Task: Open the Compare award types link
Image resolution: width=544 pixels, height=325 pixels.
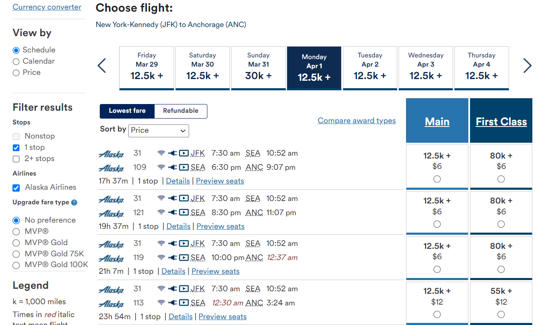Action: pos(357,120)
